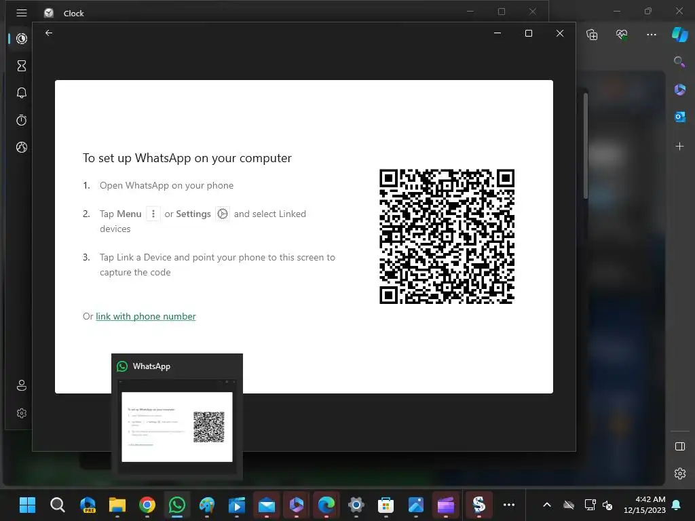
Task: Open the Alarm bell in Clock sidebar
Action: [21, 93]
